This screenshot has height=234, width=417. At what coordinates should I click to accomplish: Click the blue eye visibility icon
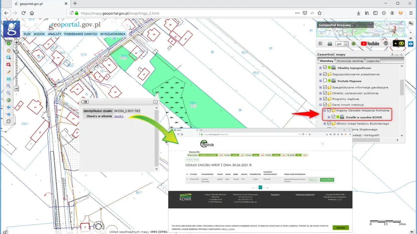(x=410, y=44)
